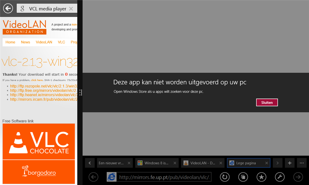Image resolution: width=309 pixels, height=185 pixels.
Task: Close the 'Lege pagina' tab
Action: [267, 163]
